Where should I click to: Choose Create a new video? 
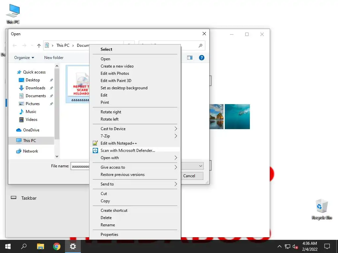pos(136,66)
